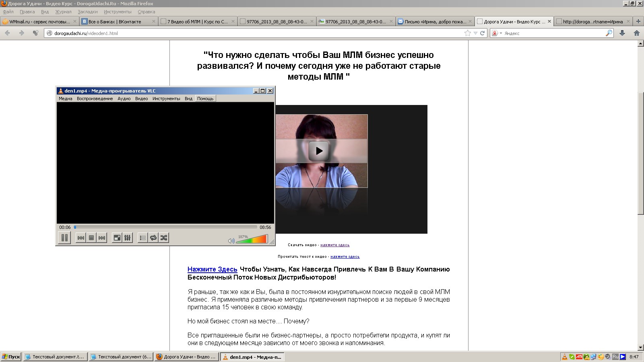The height and width of the screenshot is (362, 644).
Task: Click read video text link 'нажмите здесь'
Action: [x=345, y=257]
